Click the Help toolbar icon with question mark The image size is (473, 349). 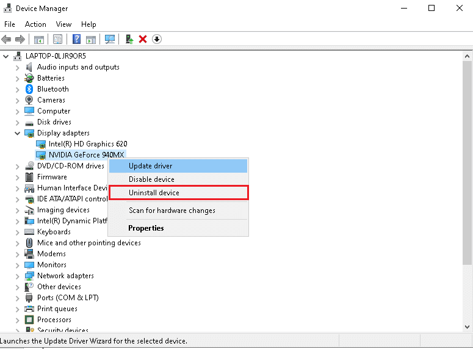tap(77, 39)
